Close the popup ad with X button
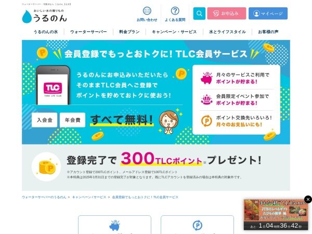The height and width of the screenshot is (234, 312). (x=308, y=199)
